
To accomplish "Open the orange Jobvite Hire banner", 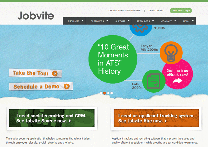I will (x=156, y=118).
